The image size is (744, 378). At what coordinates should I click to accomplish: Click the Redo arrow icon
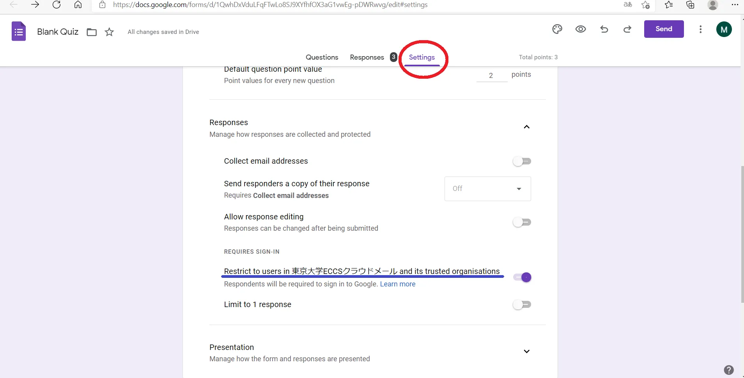(627, 29)
